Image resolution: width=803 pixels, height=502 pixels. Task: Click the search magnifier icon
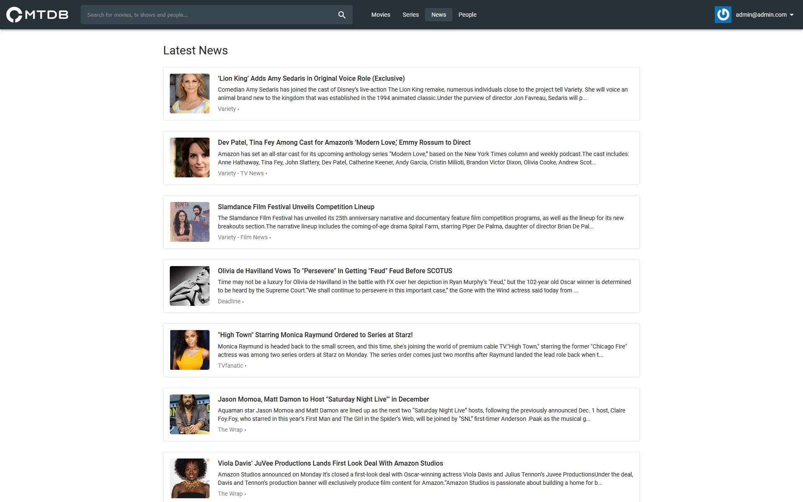341,15
